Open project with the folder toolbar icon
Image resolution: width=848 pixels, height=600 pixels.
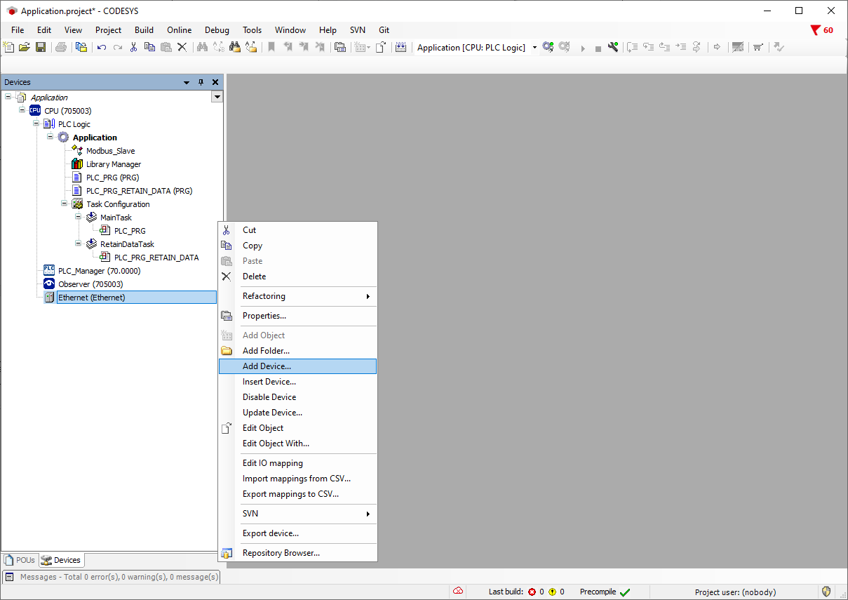[x=25, y=47]
